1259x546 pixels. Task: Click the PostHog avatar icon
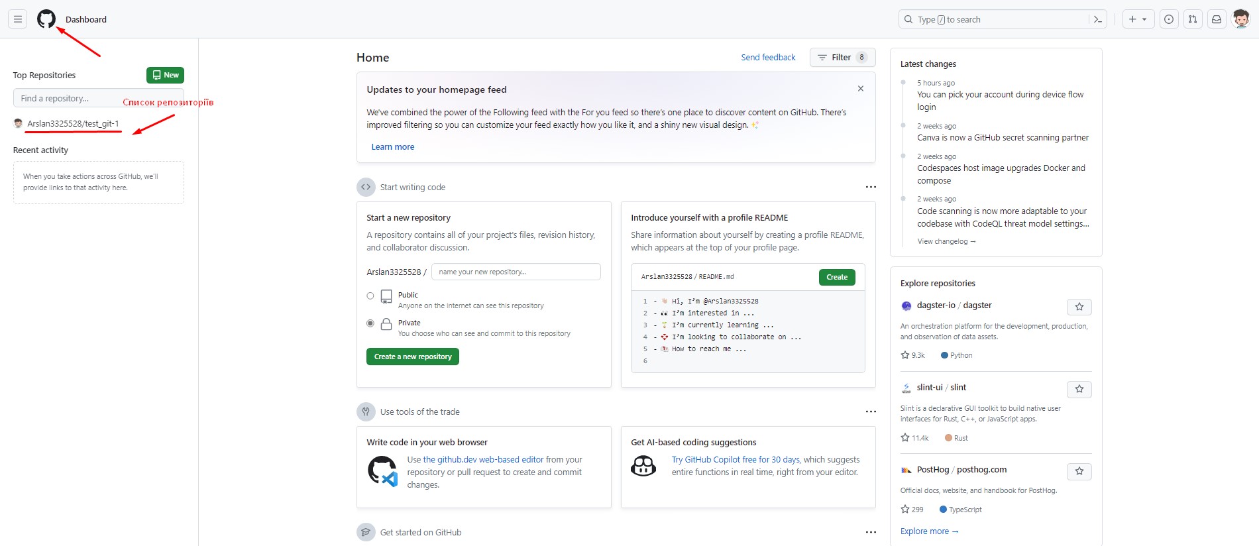pyautogui.click(x=906, y=470)
